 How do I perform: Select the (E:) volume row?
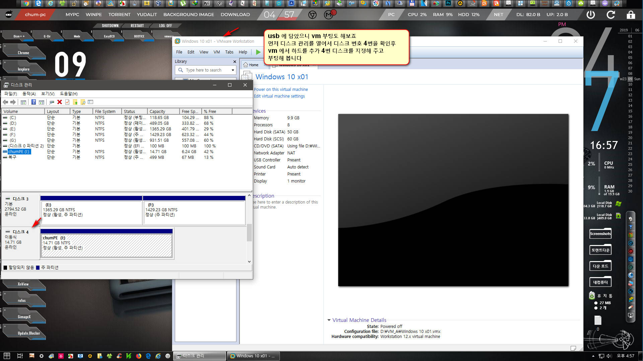pyautogui.click(x=127, y=129)
